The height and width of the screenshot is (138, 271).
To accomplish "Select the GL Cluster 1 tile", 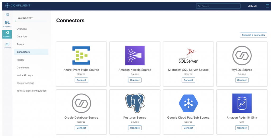I will (x=7, y=24).
